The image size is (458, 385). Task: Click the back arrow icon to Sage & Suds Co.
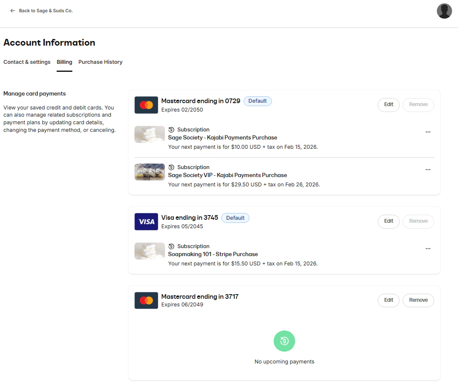pyautogui.click(x=13, y=11)
